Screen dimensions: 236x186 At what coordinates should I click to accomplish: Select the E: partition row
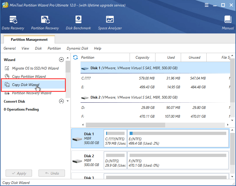[155, 87]
